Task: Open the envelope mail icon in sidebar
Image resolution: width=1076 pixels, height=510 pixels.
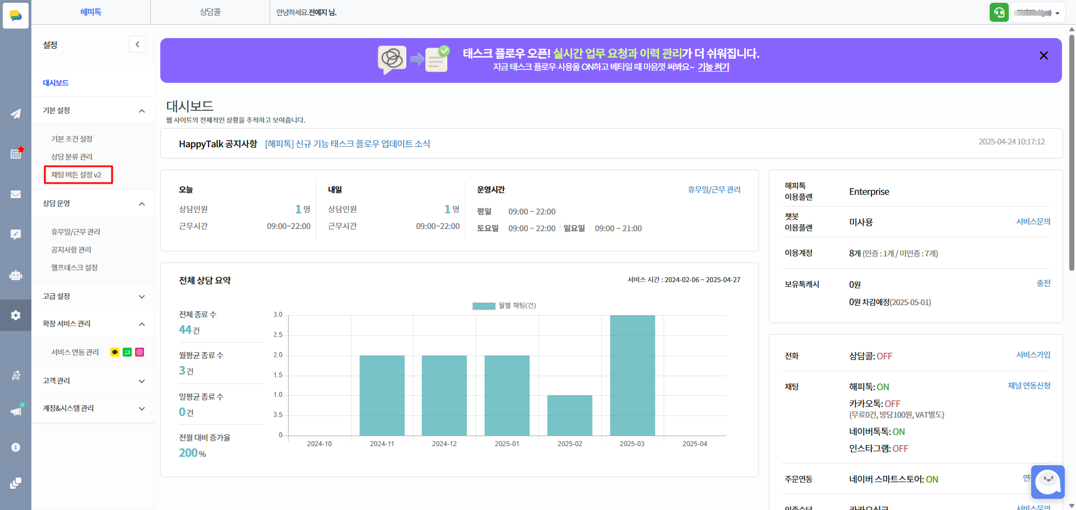Action: (x=16, y=194)
